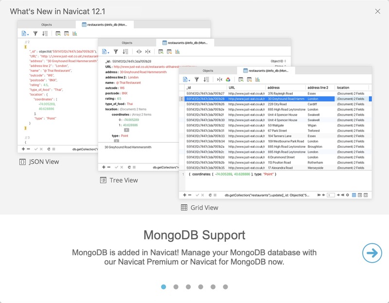The image size is (389, 303).
Task: Click the _id column header in grid
Action: 206,88
